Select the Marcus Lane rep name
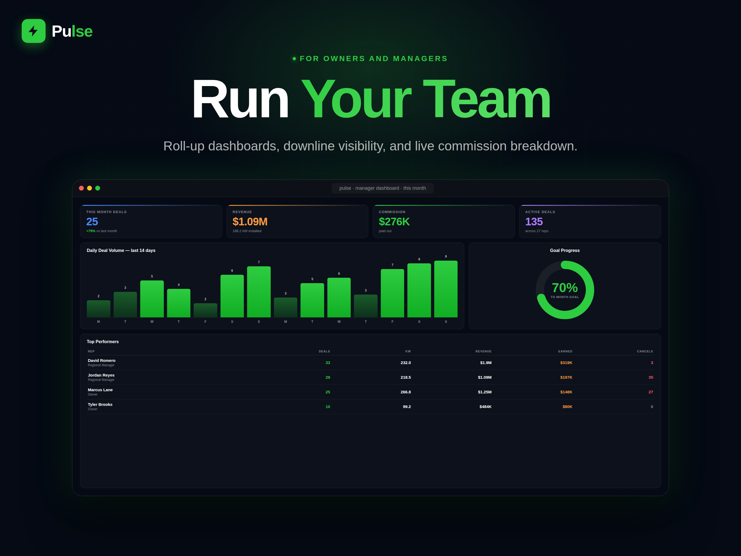 point(100,390)
